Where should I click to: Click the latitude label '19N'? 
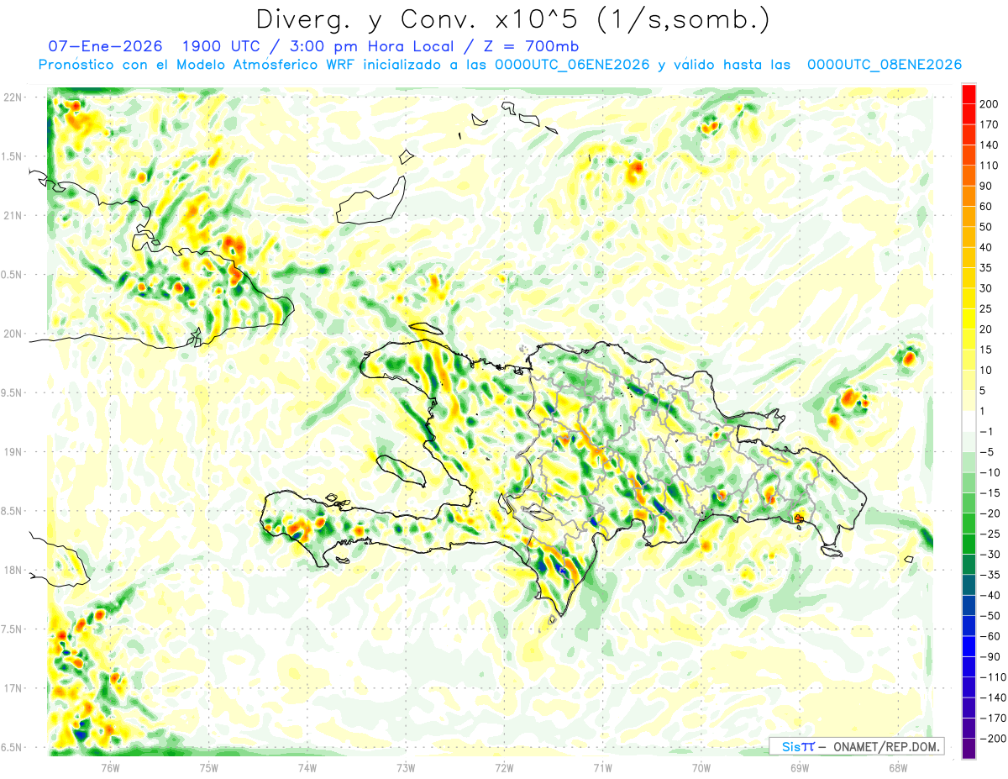(13, 452)
